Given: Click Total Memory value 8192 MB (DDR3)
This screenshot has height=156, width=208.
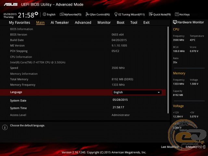Looking at the screenshot, I should click(122, 79).
